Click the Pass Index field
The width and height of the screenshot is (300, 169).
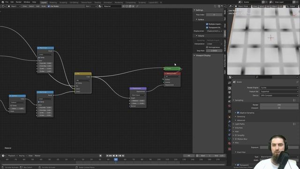coord(214,15)
